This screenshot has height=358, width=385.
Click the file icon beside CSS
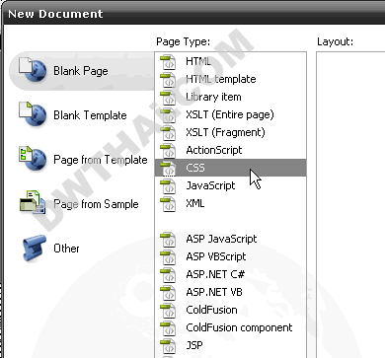click(168, 169)
